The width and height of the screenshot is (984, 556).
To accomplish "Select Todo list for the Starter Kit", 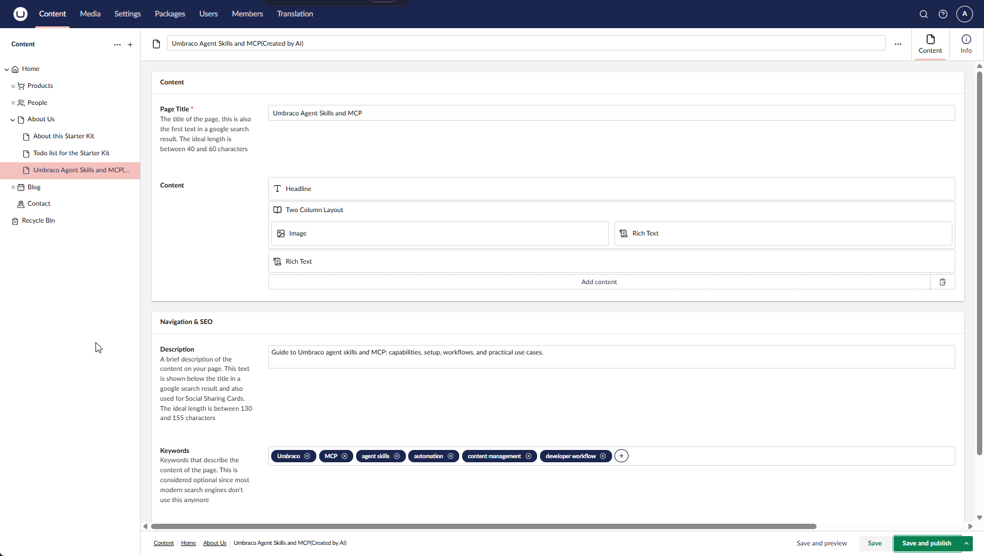I will [70, 154].
